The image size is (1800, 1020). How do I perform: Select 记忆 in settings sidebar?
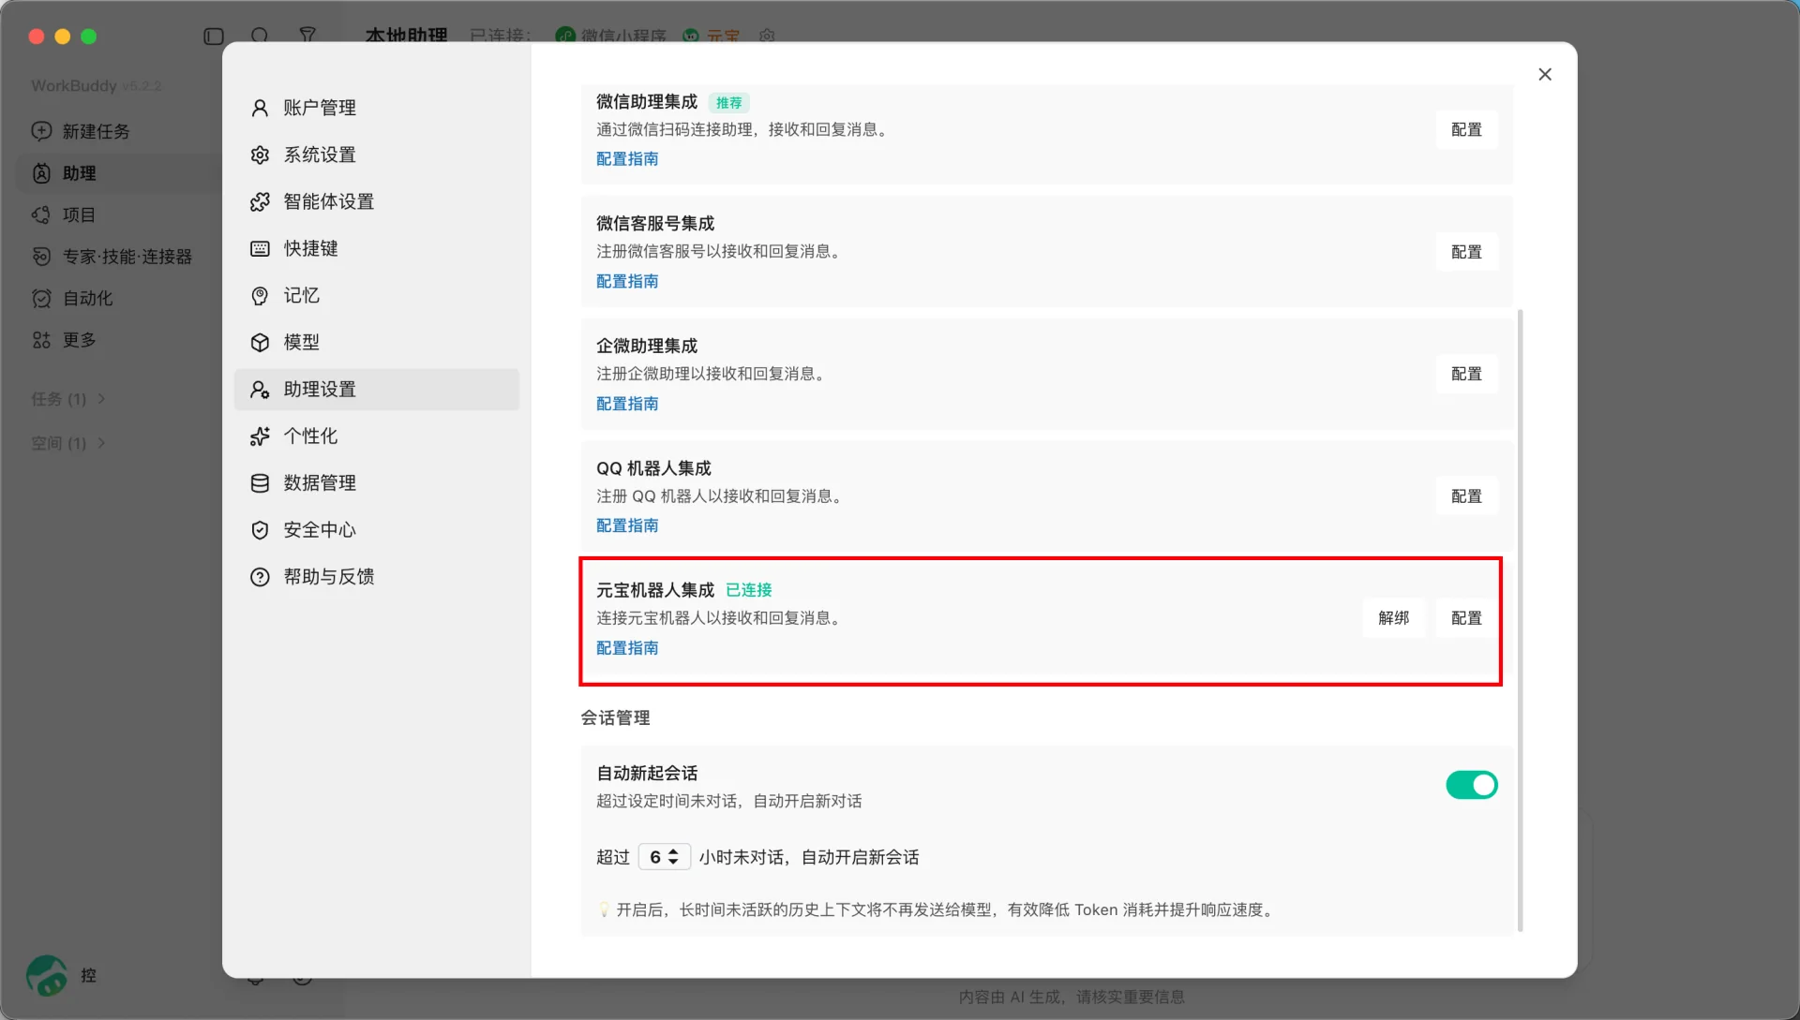[376, 295]
